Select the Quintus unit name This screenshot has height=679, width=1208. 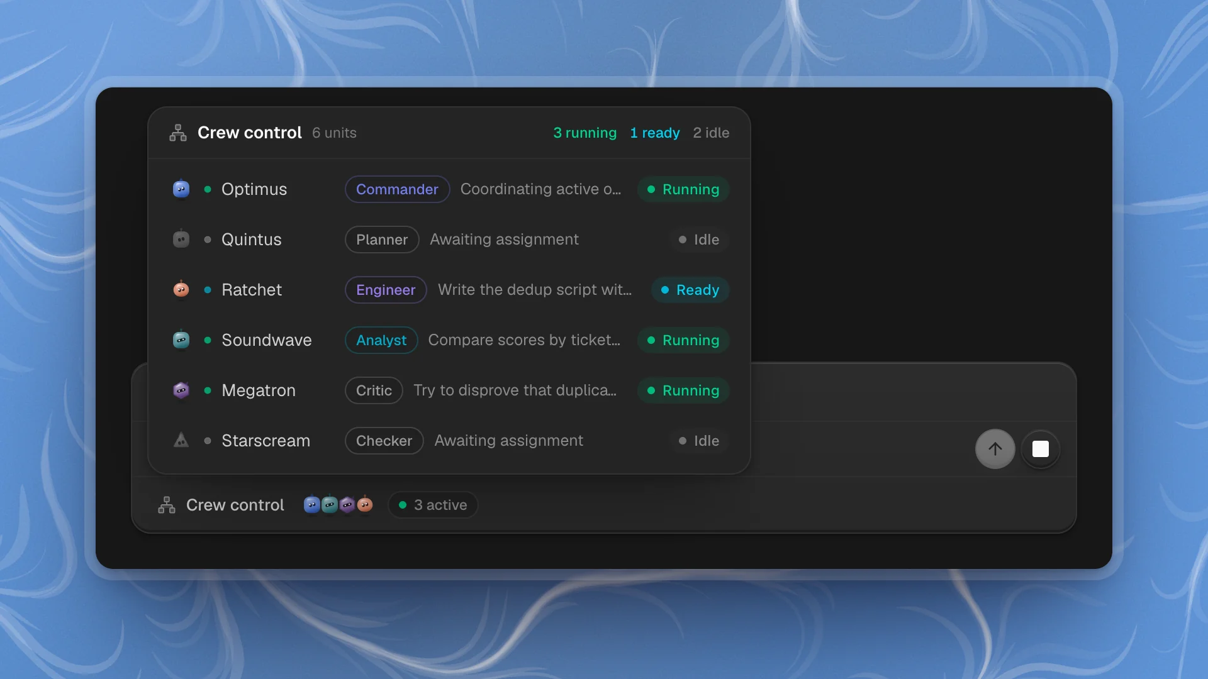[x=252, y=240]
